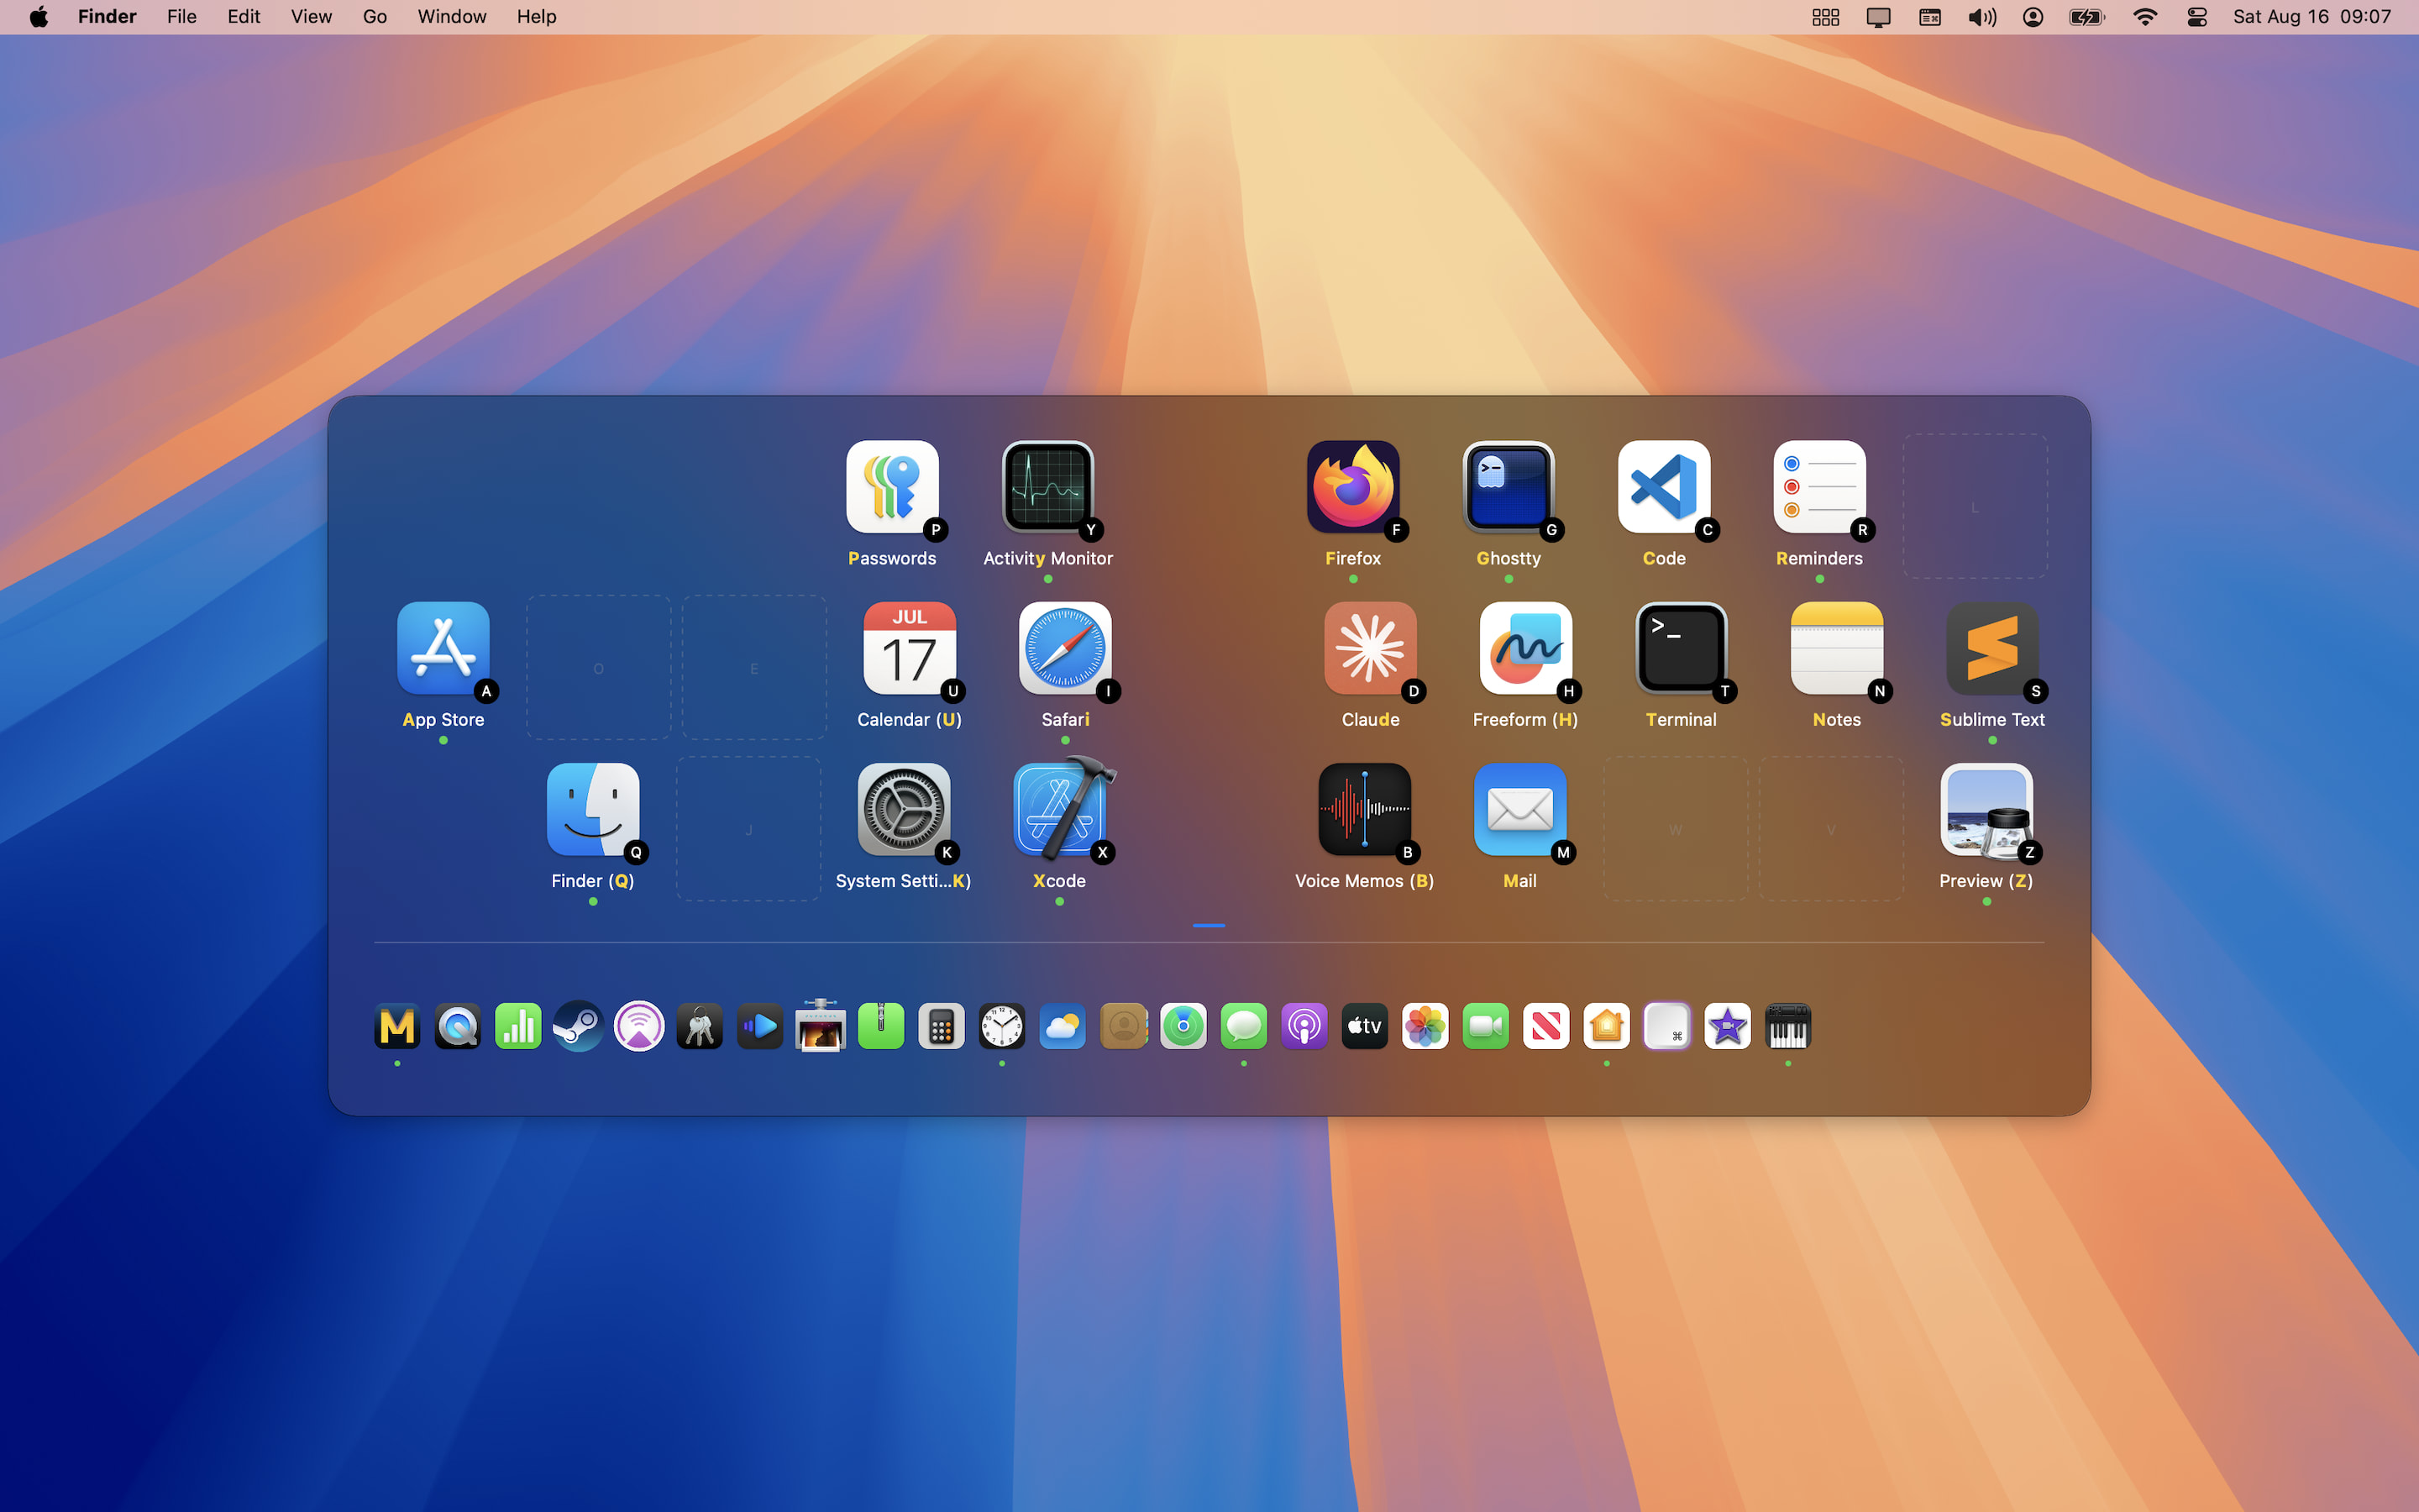Click the date and time Sat Aug 16
2419x1512 pixels.
pyautogui.click(x=2312, y=17)
